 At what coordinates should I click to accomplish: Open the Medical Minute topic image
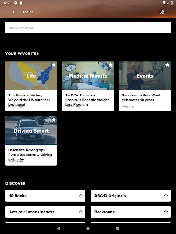(88, 76)
